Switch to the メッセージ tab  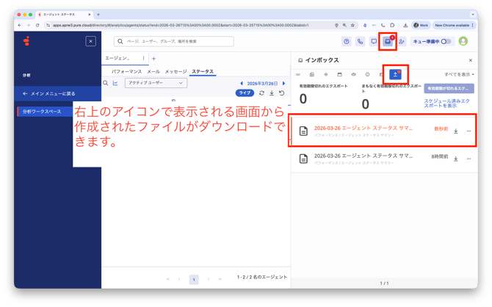(x=176, y=71)
